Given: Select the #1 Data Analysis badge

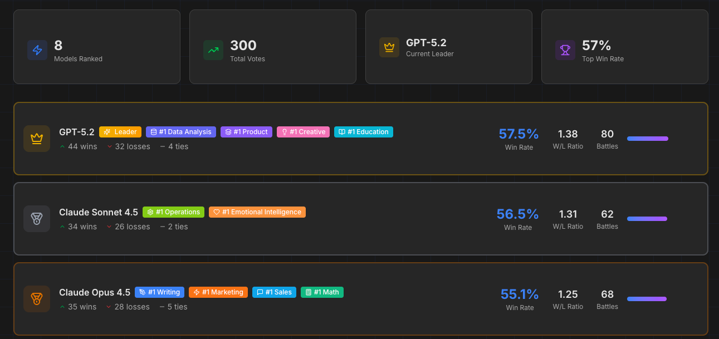Looking at the screenshot, I should (x=181, y=132).
